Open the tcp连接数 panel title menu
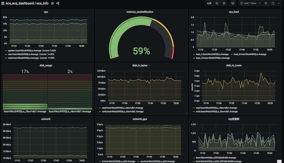This screenshot has height=163, width=284. pyautogui.click(x=234, y=119)
